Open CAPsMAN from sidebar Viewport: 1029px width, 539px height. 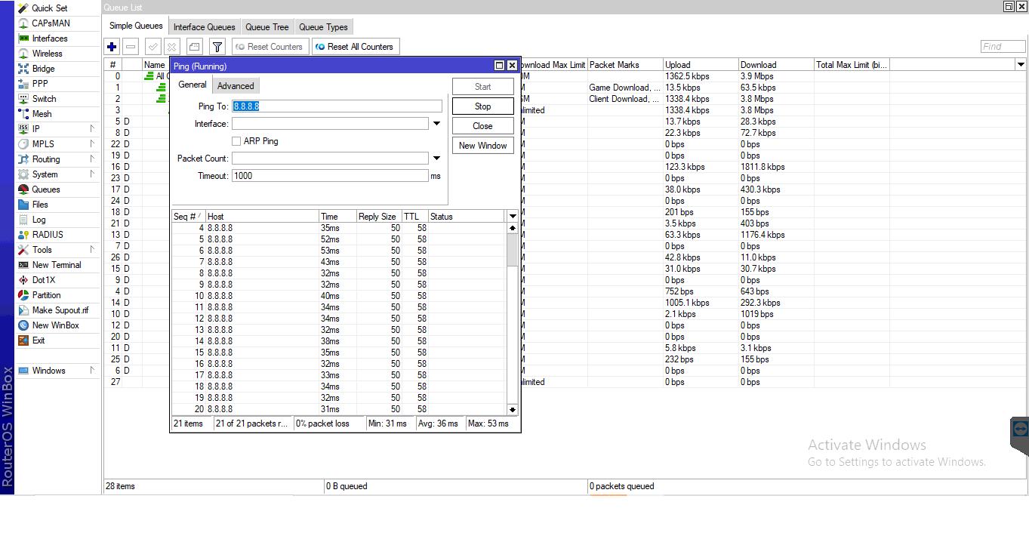pyautogui.click(x=51, y=23)
